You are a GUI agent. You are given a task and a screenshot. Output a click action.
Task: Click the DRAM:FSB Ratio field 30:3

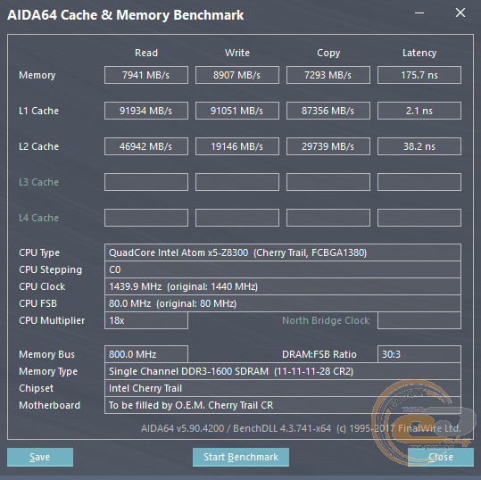click(419, 354)
